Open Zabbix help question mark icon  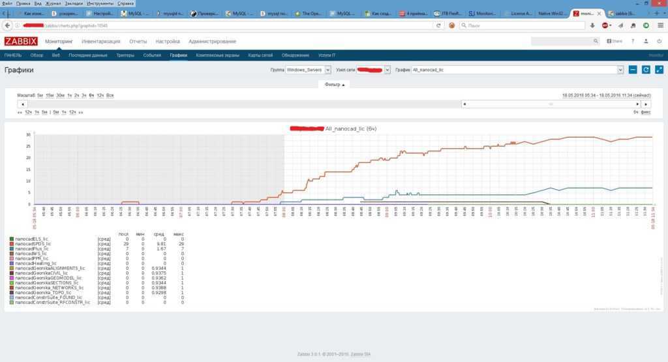click(x=633, y=41)
